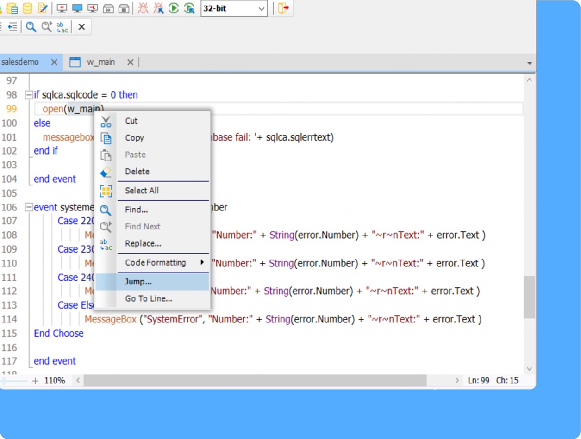Choose Find... from the context menu

click(x=153, y=210)
